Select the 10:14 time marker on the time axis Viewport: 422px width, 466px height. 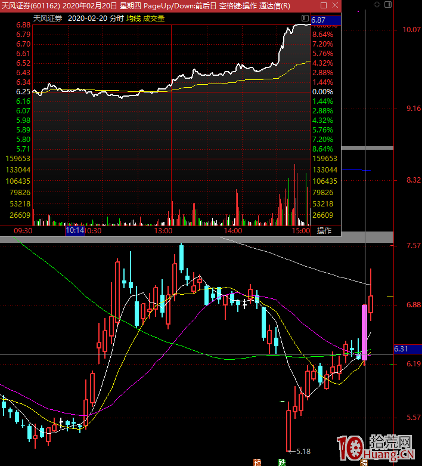coord(75,231)
